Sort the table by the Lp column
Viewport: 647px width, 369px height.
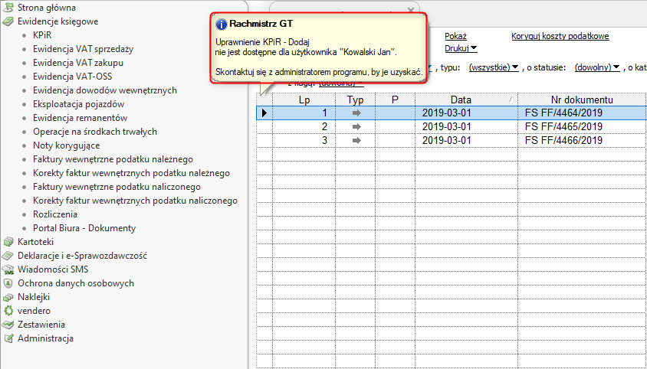(x=304, y=100)
